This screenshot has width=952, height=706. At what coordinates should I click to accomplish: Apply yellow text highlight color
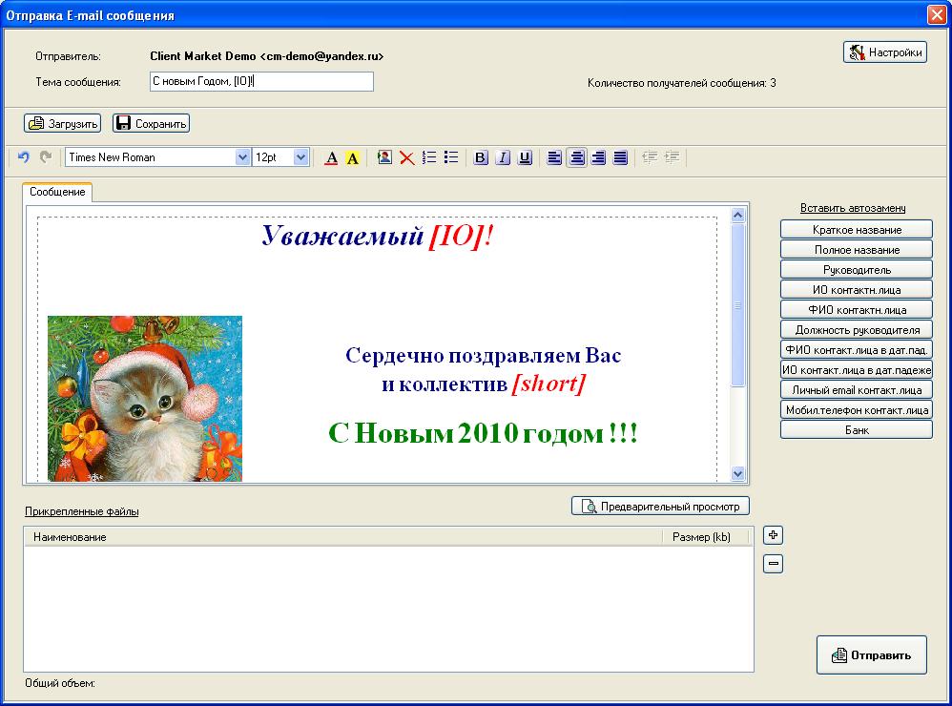[x=352, y=157]
